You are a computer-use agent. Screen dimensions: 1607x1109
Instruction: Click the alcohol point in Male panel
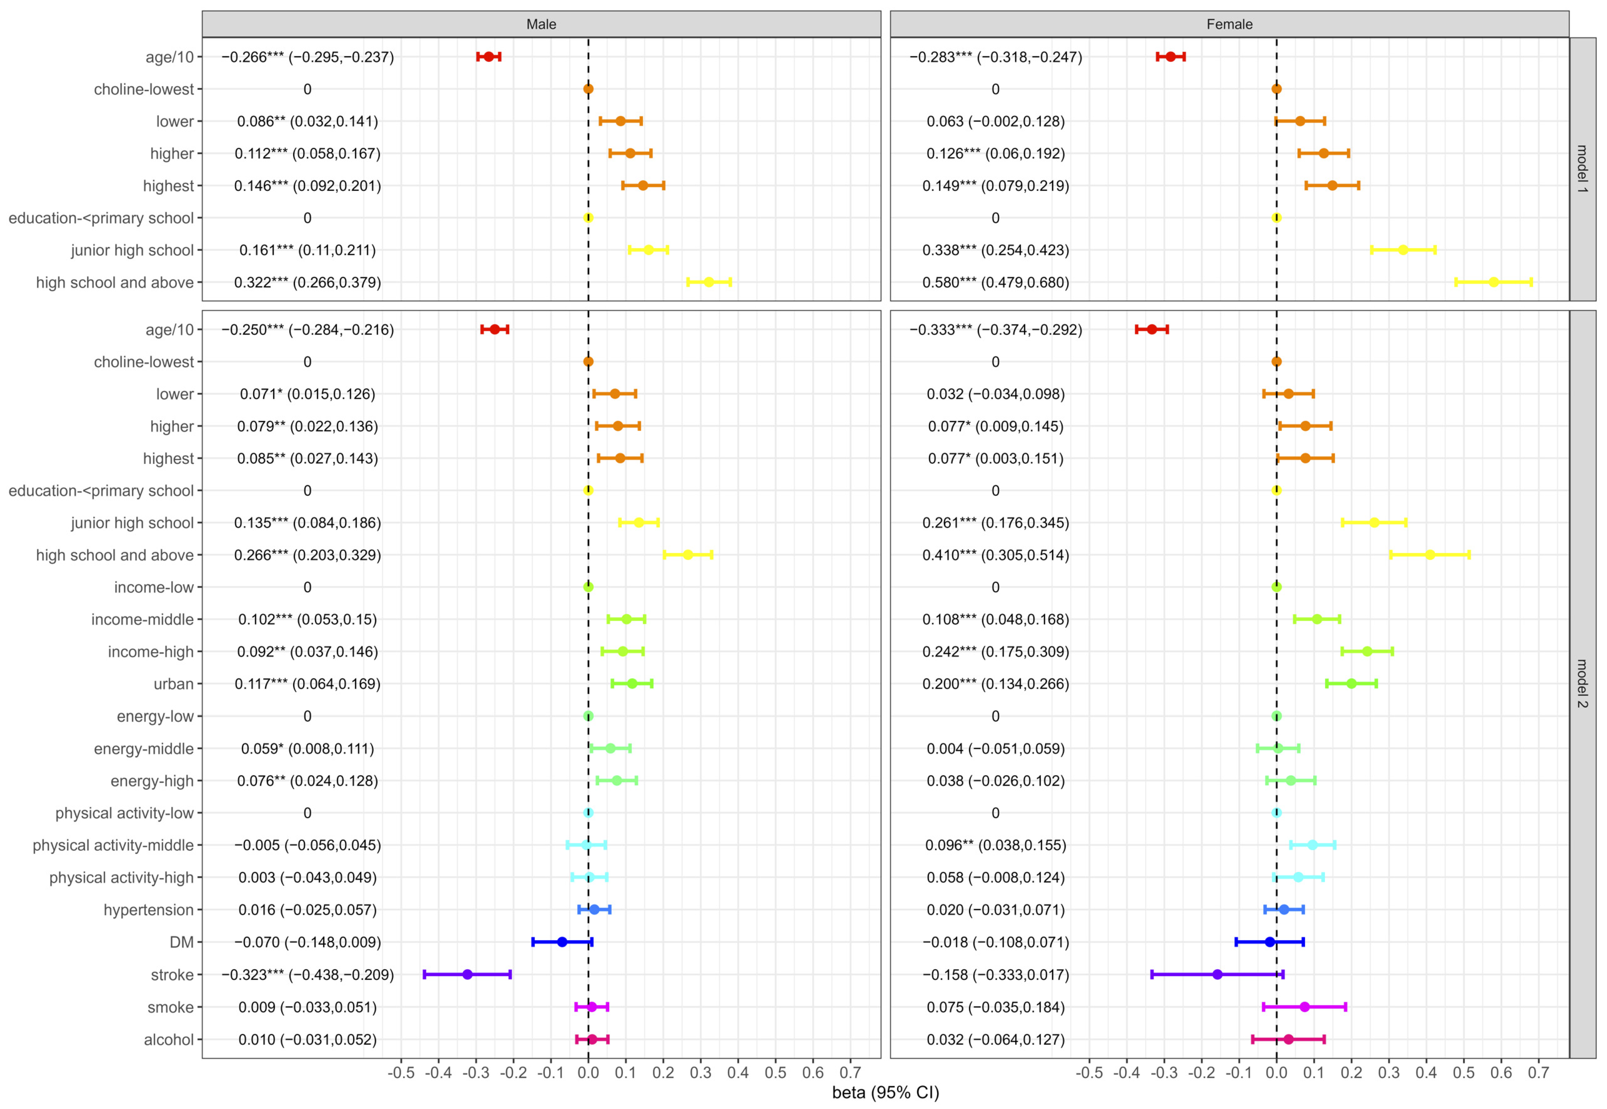click(x=592, y=1039)
